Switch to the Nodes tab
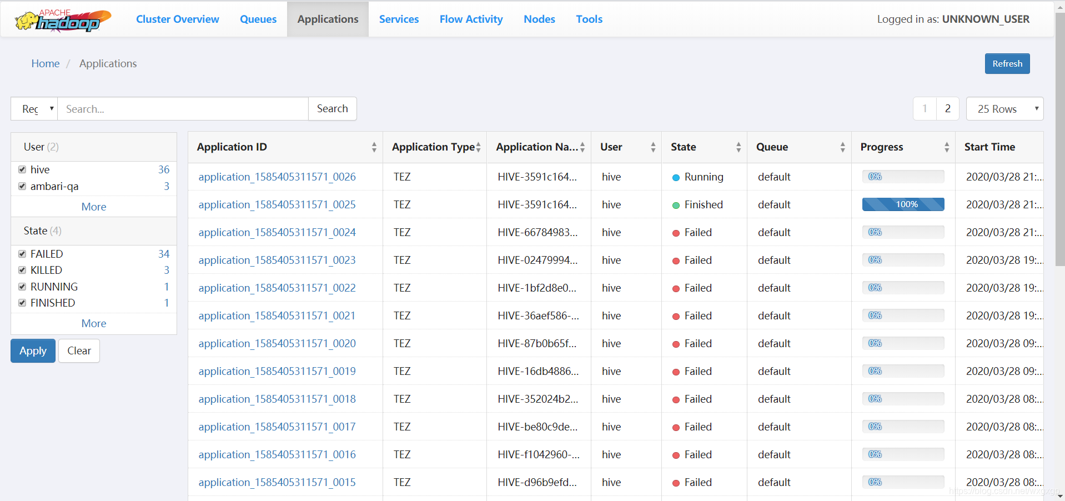The width and height of the screenshot is (1065, 501). click(x=540, y=19)
